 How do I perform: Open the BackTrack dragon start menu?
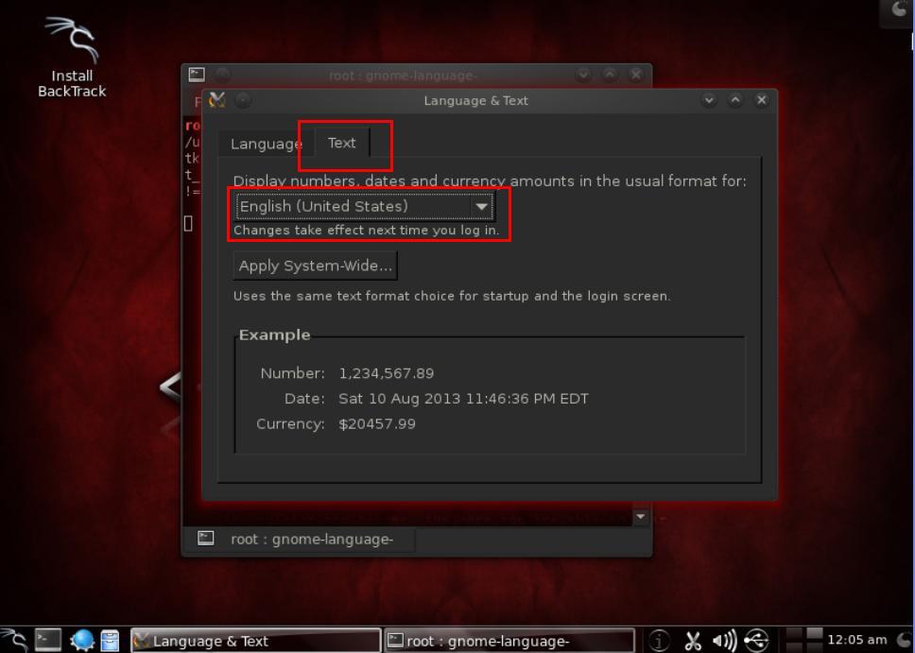14,640
